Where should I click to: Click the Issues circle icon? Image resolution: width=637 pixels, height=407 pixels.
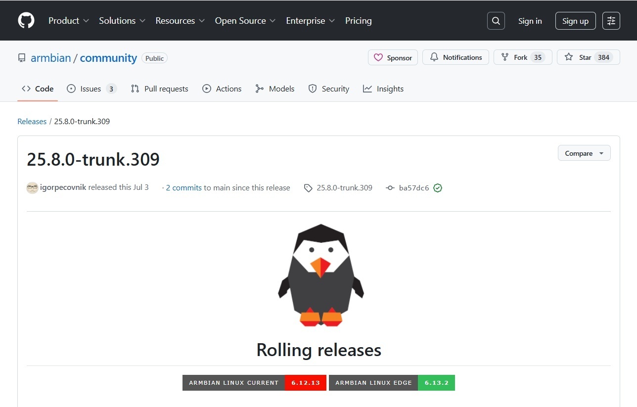71,89
